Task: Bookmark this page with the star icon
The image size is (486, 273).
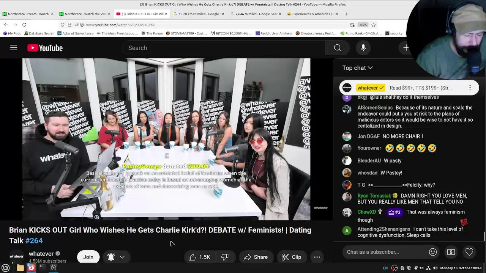Action: click(374, 25)
